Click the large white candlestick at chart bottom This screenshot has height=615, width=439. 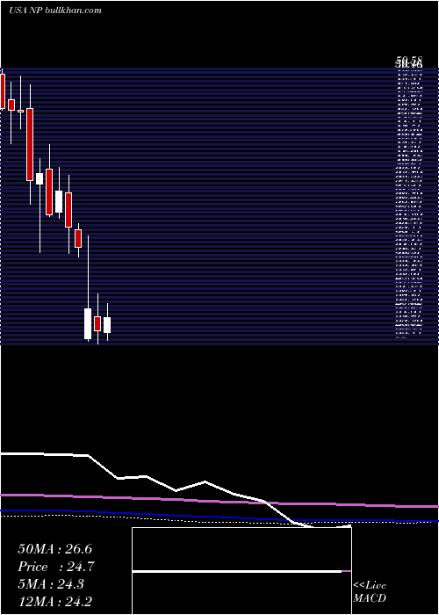(x=88, y=323)
